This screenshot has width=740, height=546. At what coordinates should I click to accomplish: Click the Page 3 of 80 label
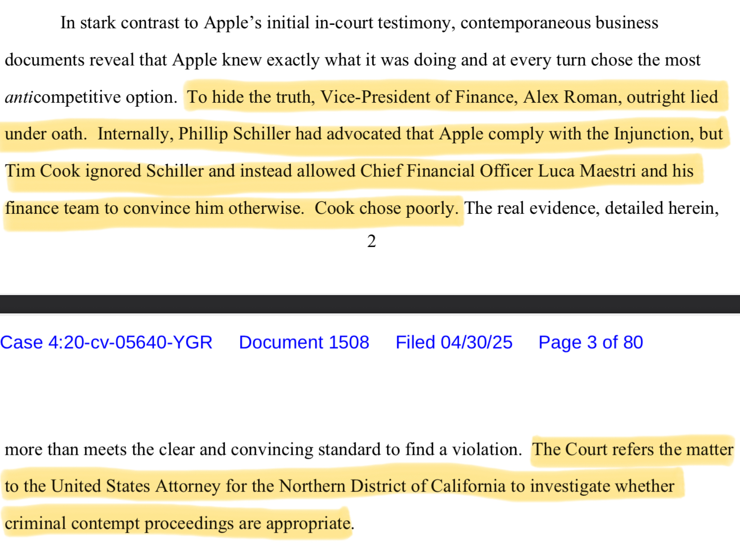(x=591, y=343)
